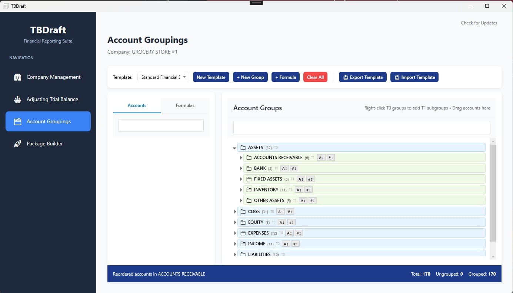Sort FIXED ASSETS by number using # button
Screen dimensions: 513x293
[310, 179]
